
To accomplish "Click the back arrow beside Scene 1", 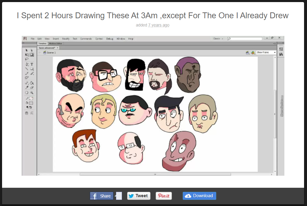I will 40,53.
